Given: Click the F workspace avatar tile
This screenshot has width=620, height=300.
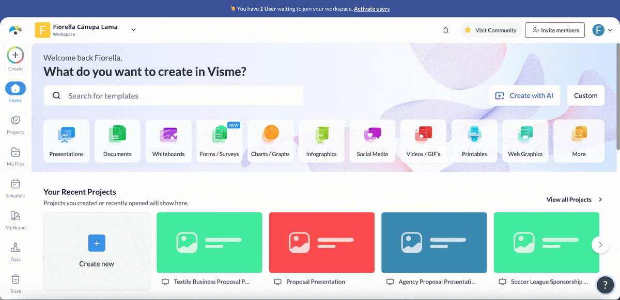Looking at the screenshot, I should [42, 30].
